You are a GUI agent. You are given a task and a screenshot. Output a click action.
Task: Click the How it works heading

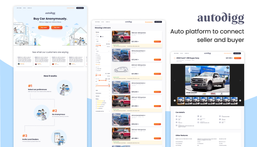coord(50,76)
